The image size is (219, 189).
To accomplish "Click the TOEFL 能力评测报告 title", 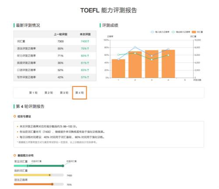I will pos(109,10).
